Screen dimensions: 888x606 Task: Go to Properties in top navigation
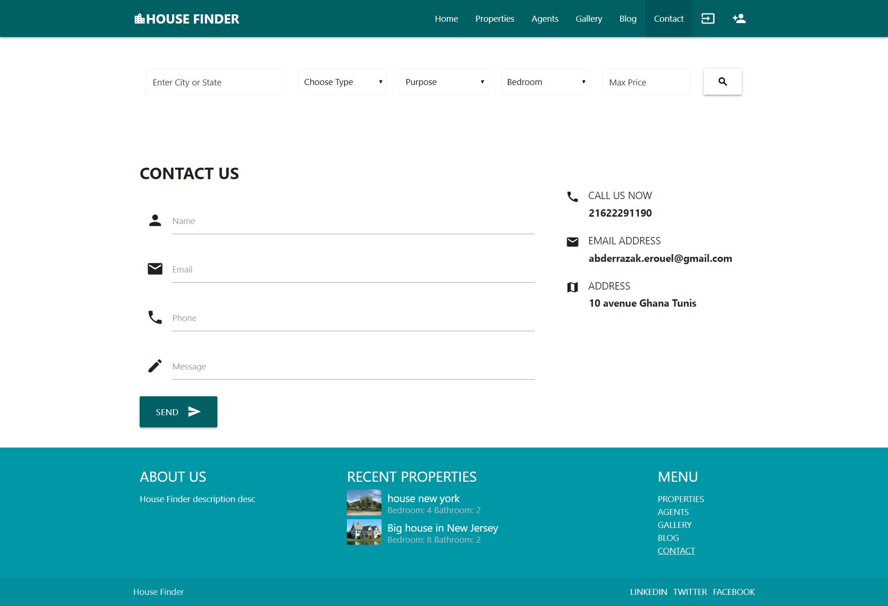click(x=494, y=18)
